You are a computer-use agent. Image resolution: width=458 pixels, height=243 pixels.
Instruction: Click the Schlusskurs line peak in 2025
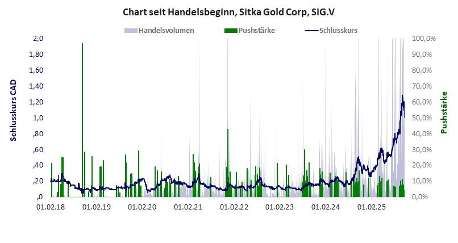402,97
